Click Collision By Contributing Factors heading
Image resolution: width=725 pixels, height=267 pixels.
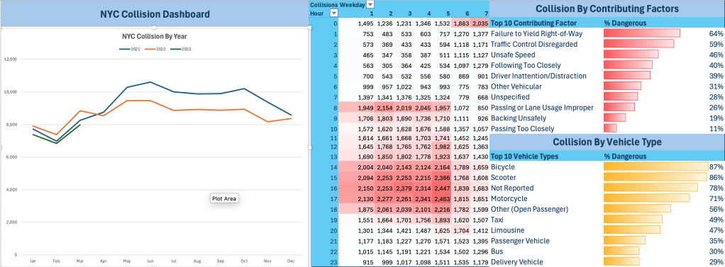tap(607, 8)
